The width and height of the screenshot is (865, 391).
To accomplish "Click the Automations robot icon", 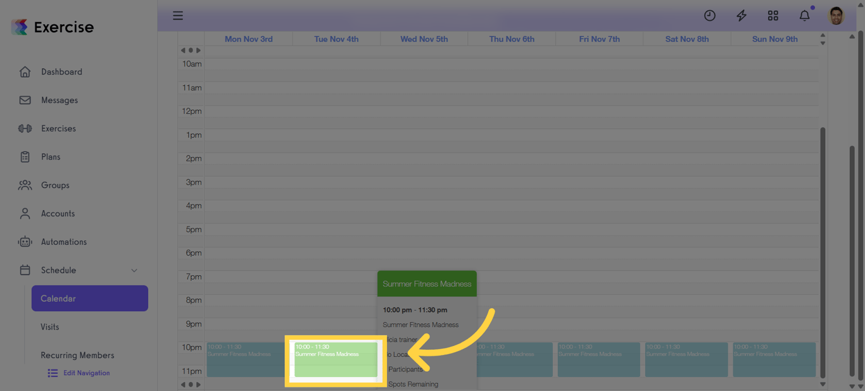I will tap(25, 242).
